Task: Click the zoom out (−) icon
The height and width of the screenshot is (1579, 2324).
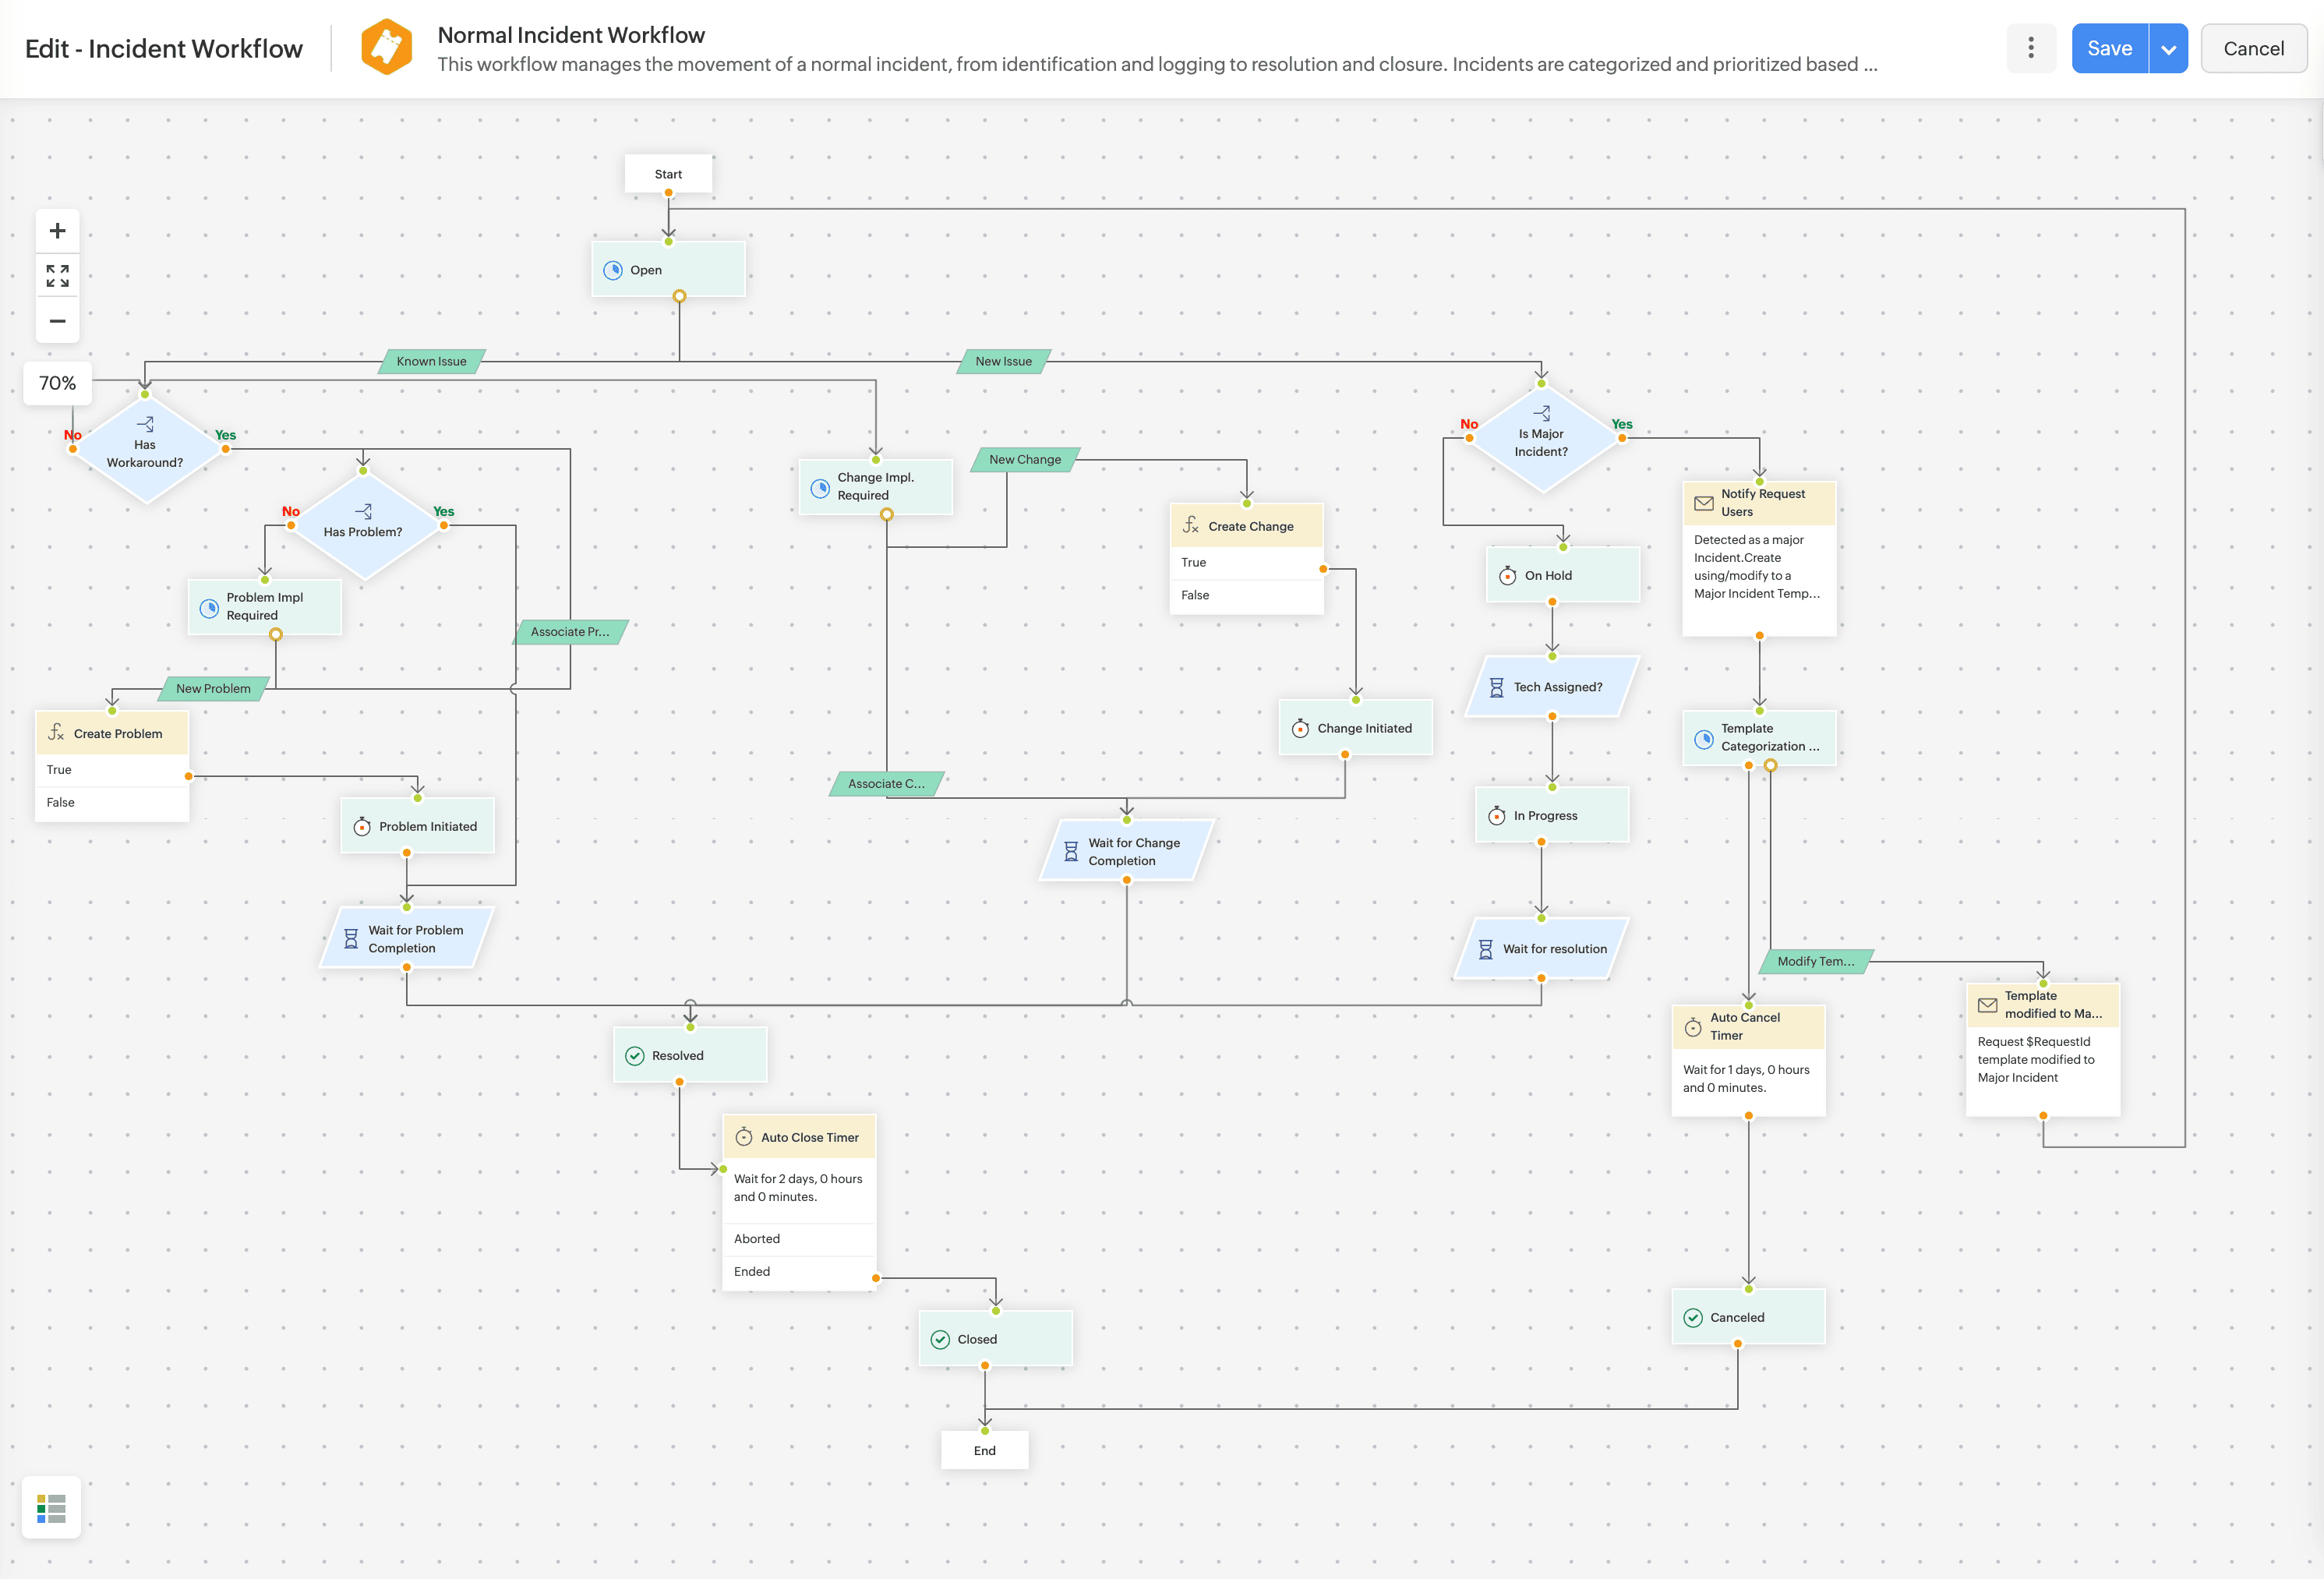Action: coord(57,320)
